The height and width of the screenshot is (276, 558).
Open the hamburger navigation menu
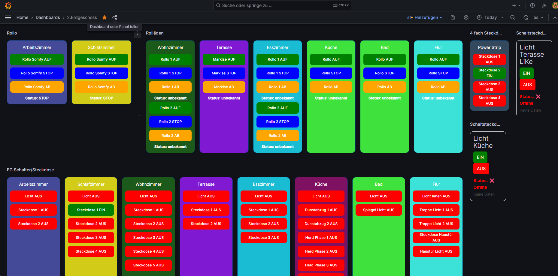click(x=8, y=17)
